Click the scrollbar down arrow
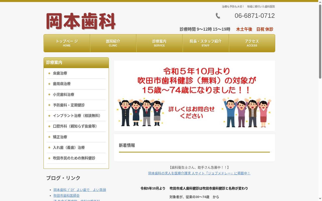Image resolution: width=322 pixels, height=201 pixels. (x=320, y=199)
